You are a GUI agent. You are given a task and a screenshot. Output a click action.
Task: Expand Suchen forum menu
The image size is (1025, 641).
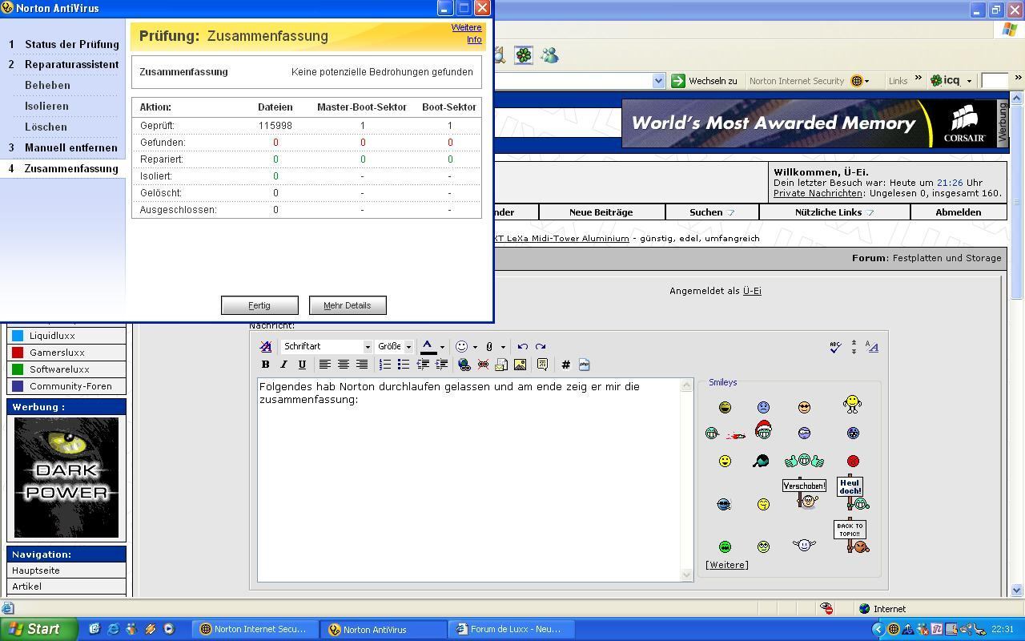[x=712, y=212]
